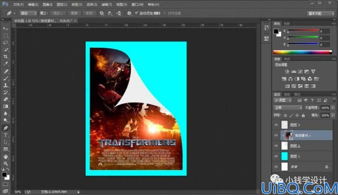Viewport: 338px width, 195px height.
Task: Select the Zoom tool
Action: tap(6, 163)
